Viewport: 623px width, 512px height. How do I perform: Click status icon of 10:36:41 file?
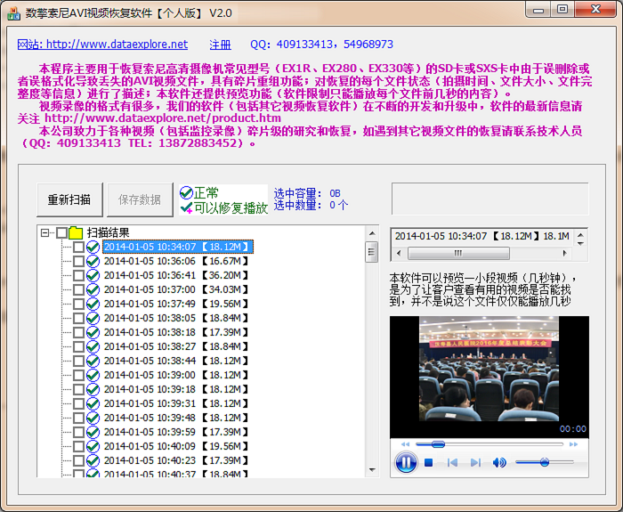pos(93,275)
